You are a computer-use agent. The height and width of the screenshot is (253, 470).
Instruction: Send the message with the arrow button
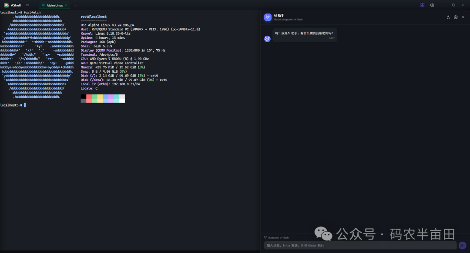pos(463,245)
